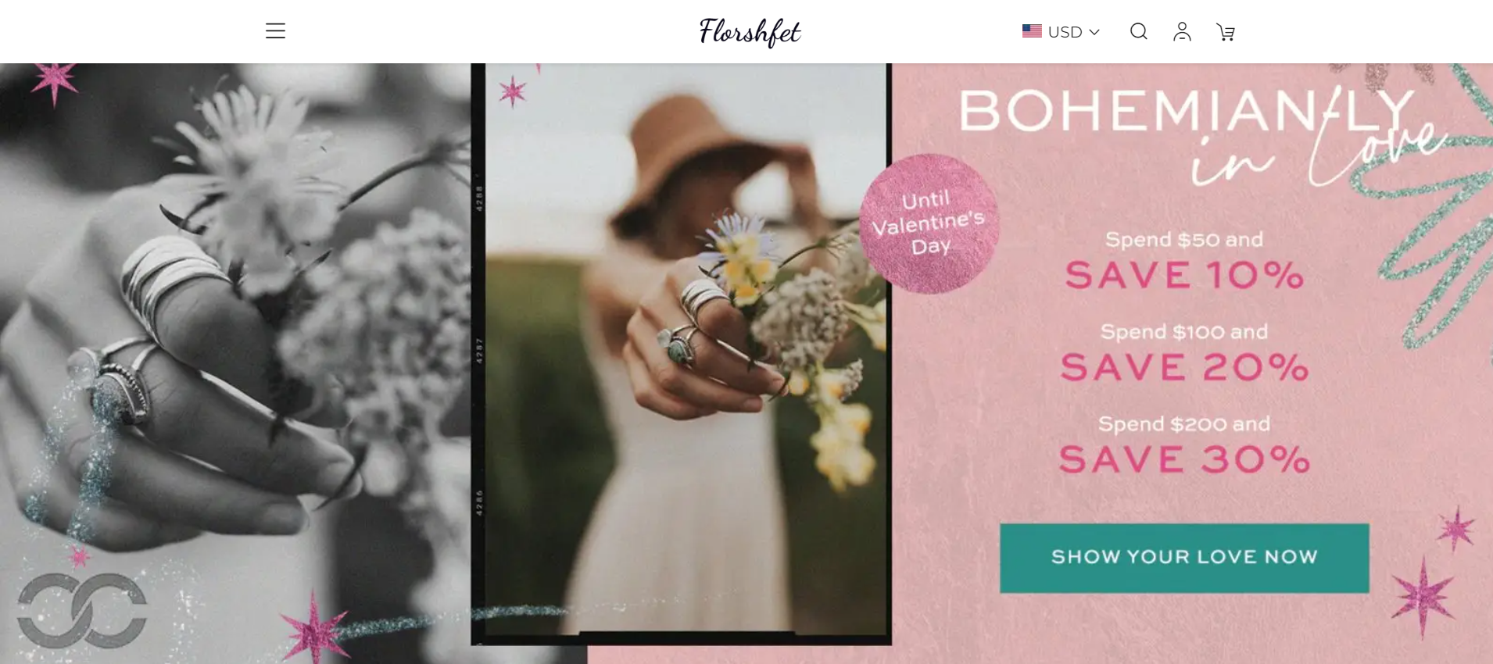Click the Spend $200 and text
This screenshot has height=664, width=1493.
click(x=1184, y=423)
